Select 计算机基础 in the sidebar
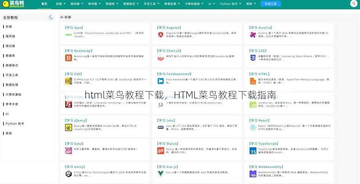Screen dimensions: 360x184 13,94
